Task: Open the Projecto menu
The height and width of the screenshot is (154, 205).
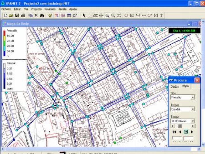Action: coord(36,9)
